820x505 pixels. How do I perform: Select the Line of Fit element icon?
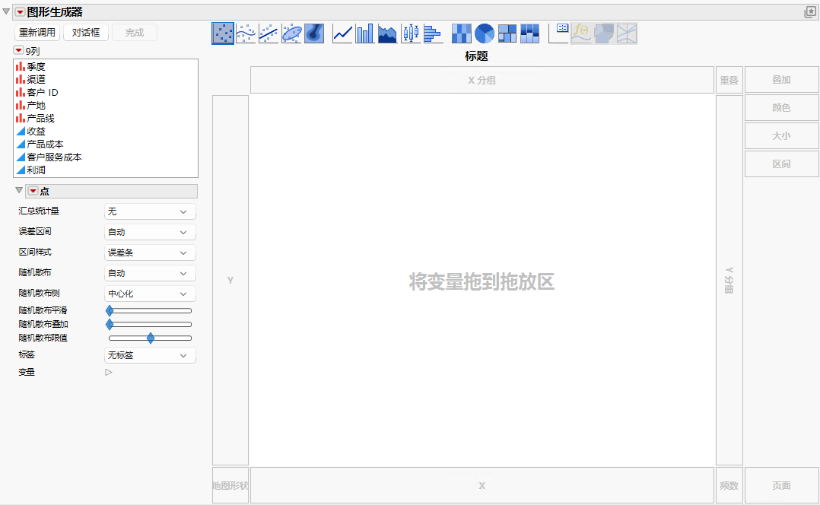pos(269,33)
